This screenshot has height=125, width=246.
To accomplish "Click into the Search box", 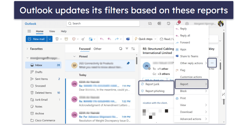I will click(103, 23).
